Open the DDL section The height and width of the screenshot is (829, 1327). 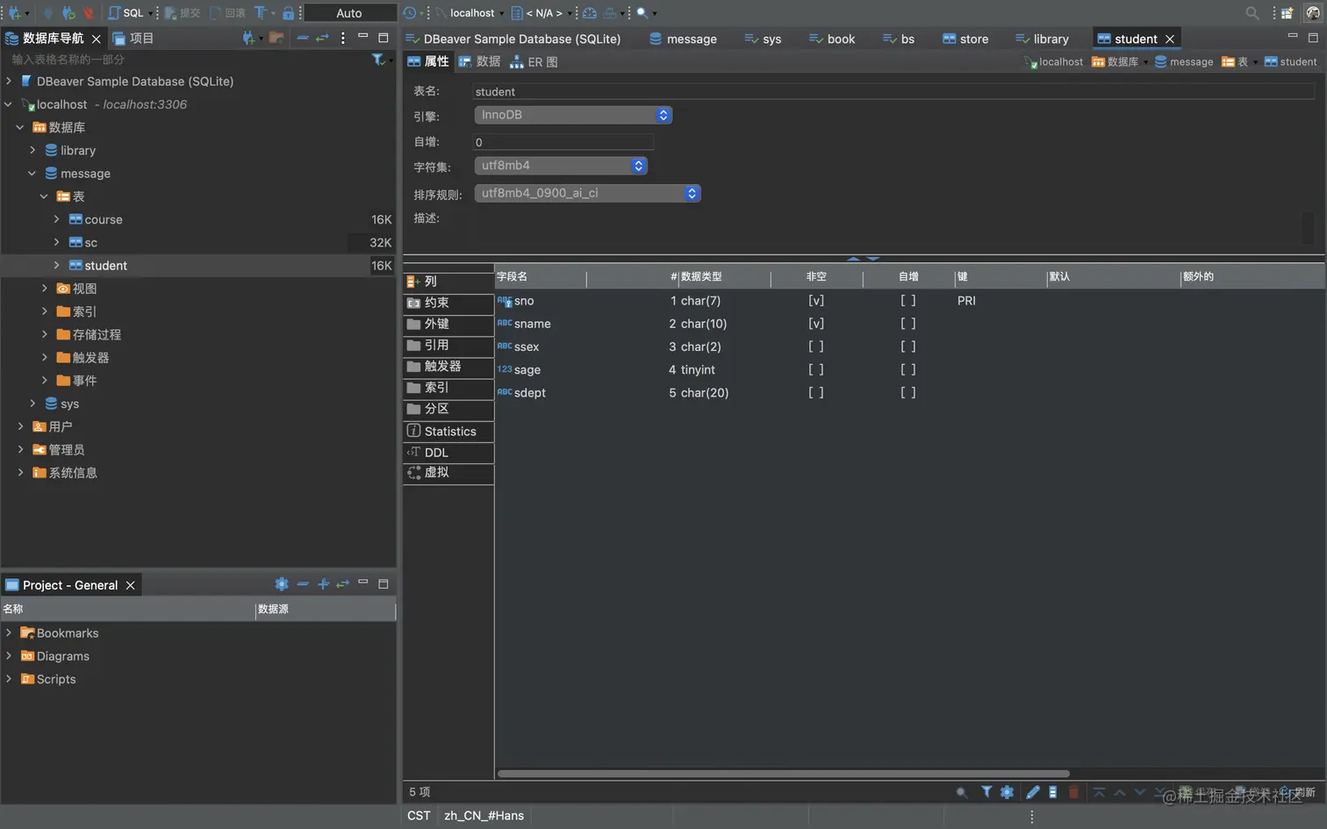(x=448, y=453)
